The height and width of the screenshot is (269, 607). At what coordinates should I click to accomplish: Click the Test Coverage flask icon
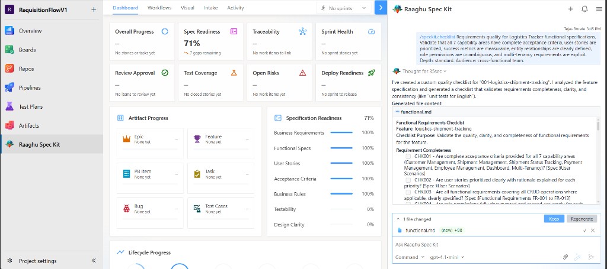coord(234,73)
